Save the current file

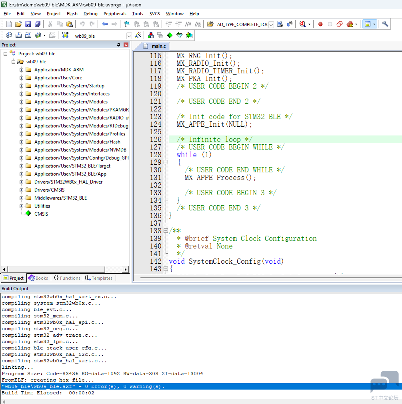click(28, 24)
